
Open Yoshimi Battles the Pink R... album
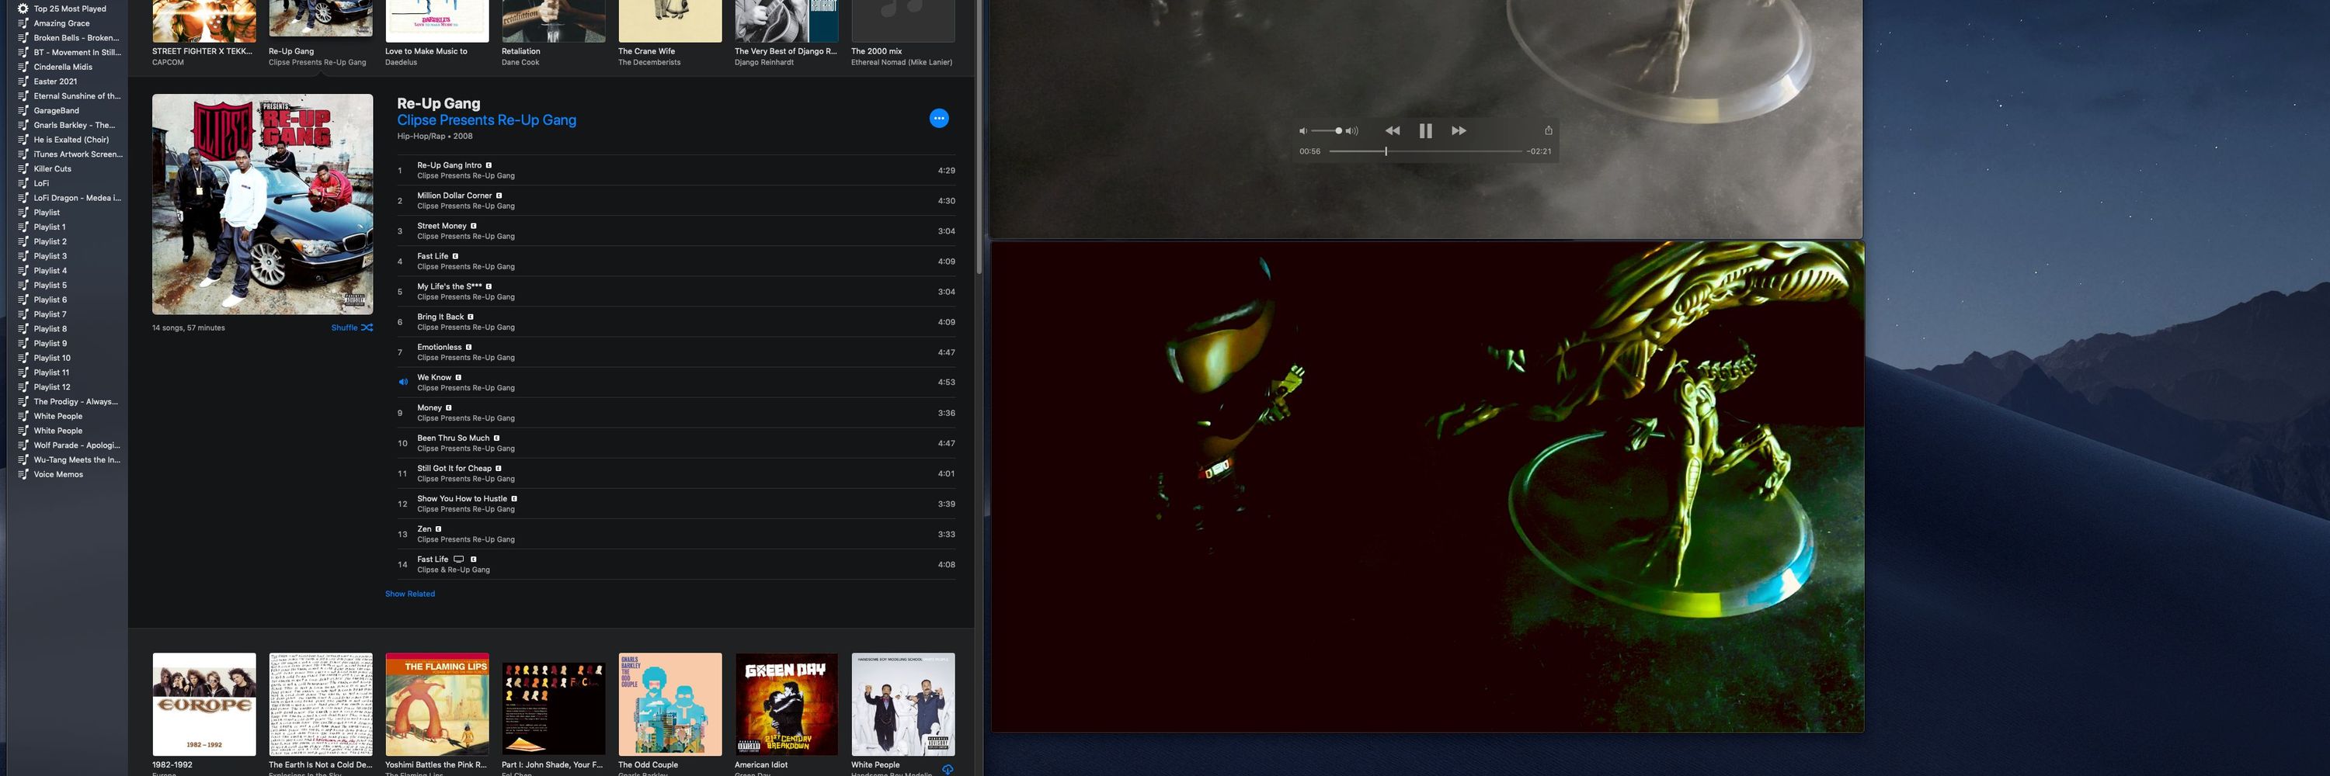pos(436,705)
